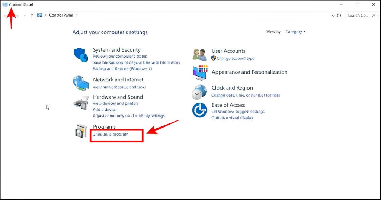381x200 pixels.
Task: Click the Uninstall a program link
Action: tap(111, 134)
